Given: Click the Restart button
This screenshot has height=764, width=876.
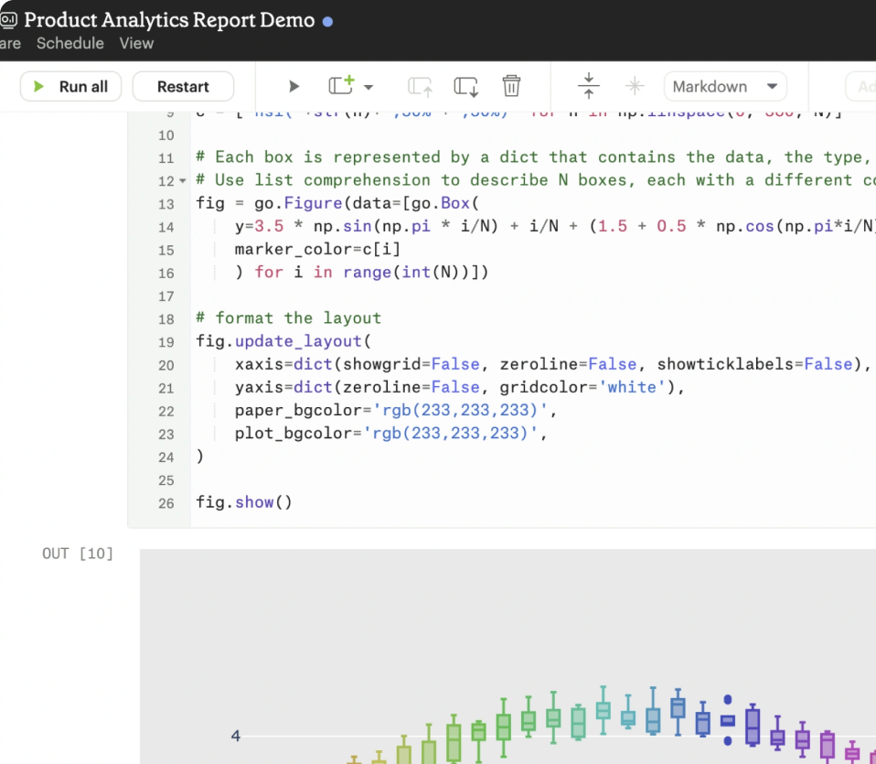Looking at the screenshot, I should (x=183, y=87).
